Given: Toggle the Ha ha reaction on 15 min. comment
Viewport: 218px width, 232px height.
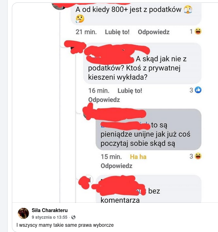Looking at the screenshot, I should point(138,157).
